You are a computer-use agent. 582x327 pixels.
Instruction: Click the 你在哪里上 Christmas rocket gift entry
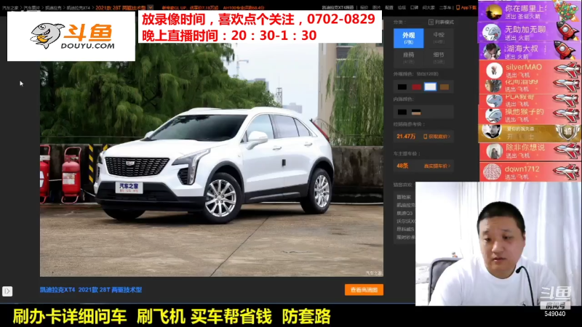click(x=530, y=11)
